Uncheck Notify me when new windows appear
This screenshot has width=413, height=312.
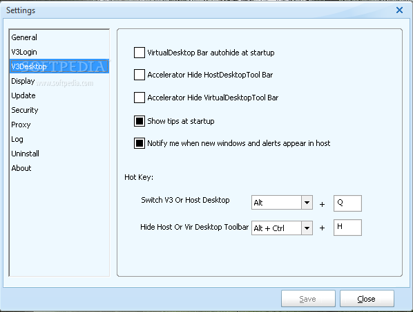pyautogui.click(x=140, y=143)
